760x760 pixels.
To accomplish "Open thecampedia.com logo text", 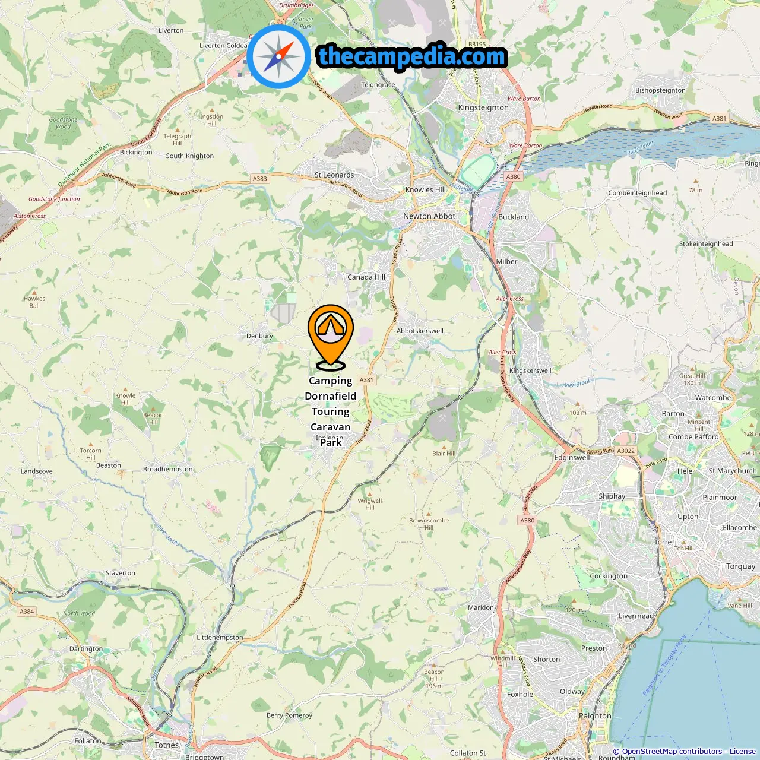I will click(x=412, y=56).
